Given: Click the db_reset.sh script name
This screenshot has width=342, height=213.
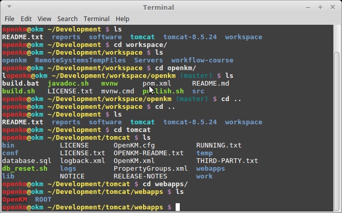Looking at the screenshot, I should coord(25,169).
